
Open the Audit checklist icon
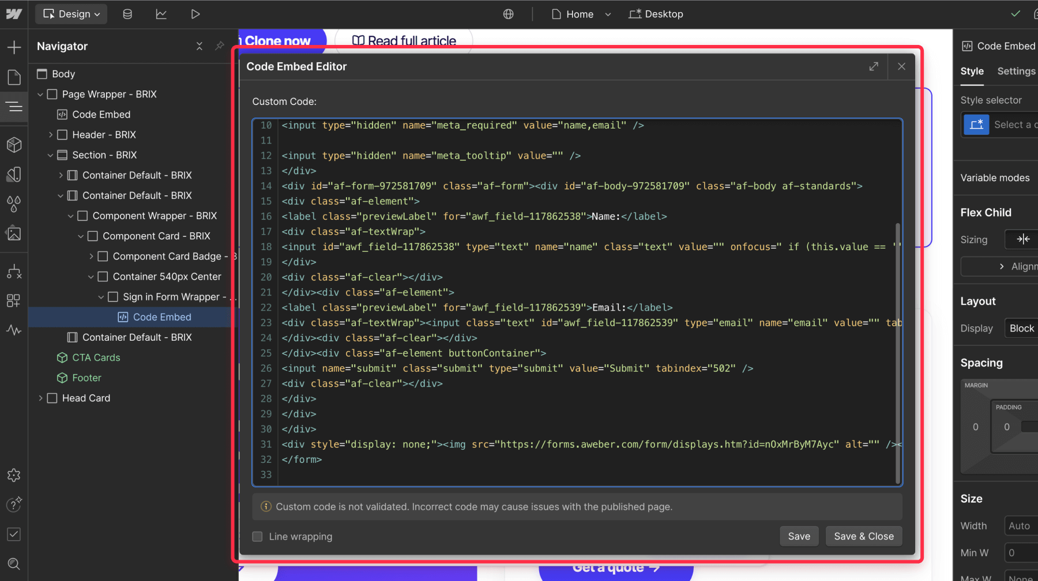(x=14, y=534)
